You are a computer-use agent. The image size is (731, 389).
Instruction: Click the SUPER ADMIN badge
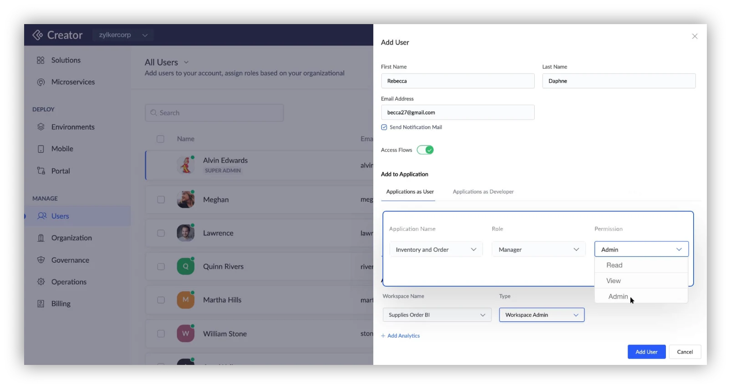[223, 170]
